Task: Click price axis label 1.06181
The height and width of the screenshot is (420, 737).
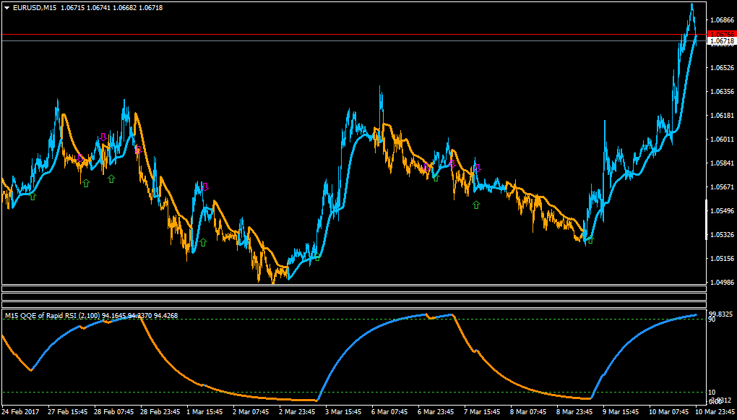Action: [x=723, y=115]
